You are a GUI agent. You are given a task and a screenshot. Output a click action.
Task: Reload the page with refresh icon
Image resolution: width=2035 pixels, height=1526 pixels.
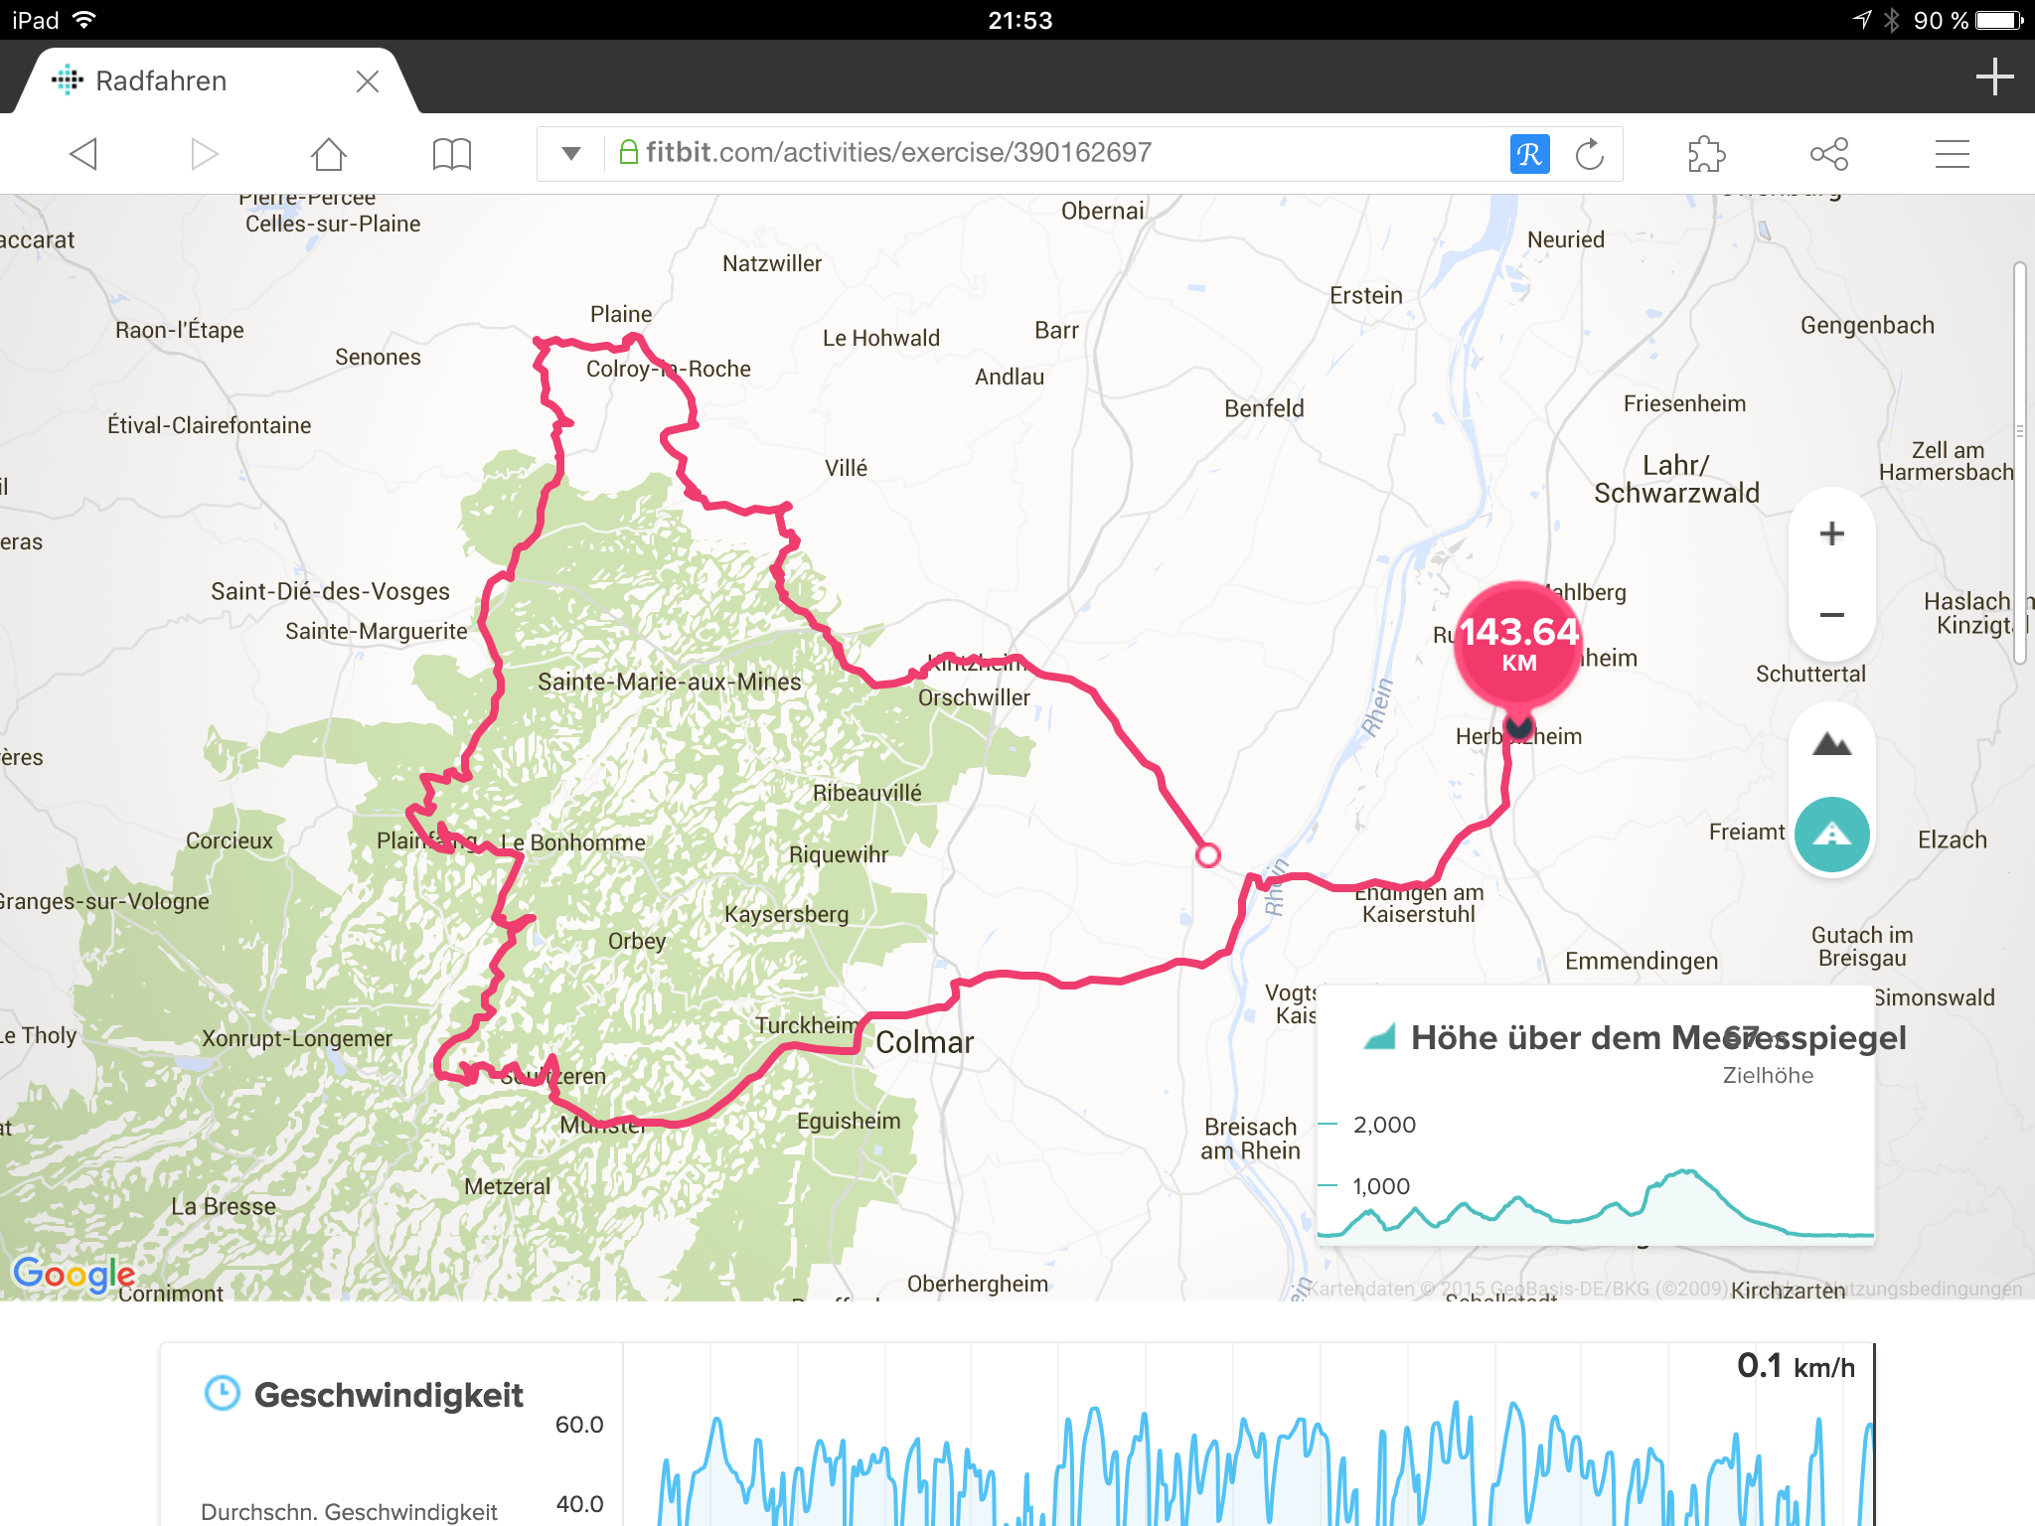tap(1590, 154)
